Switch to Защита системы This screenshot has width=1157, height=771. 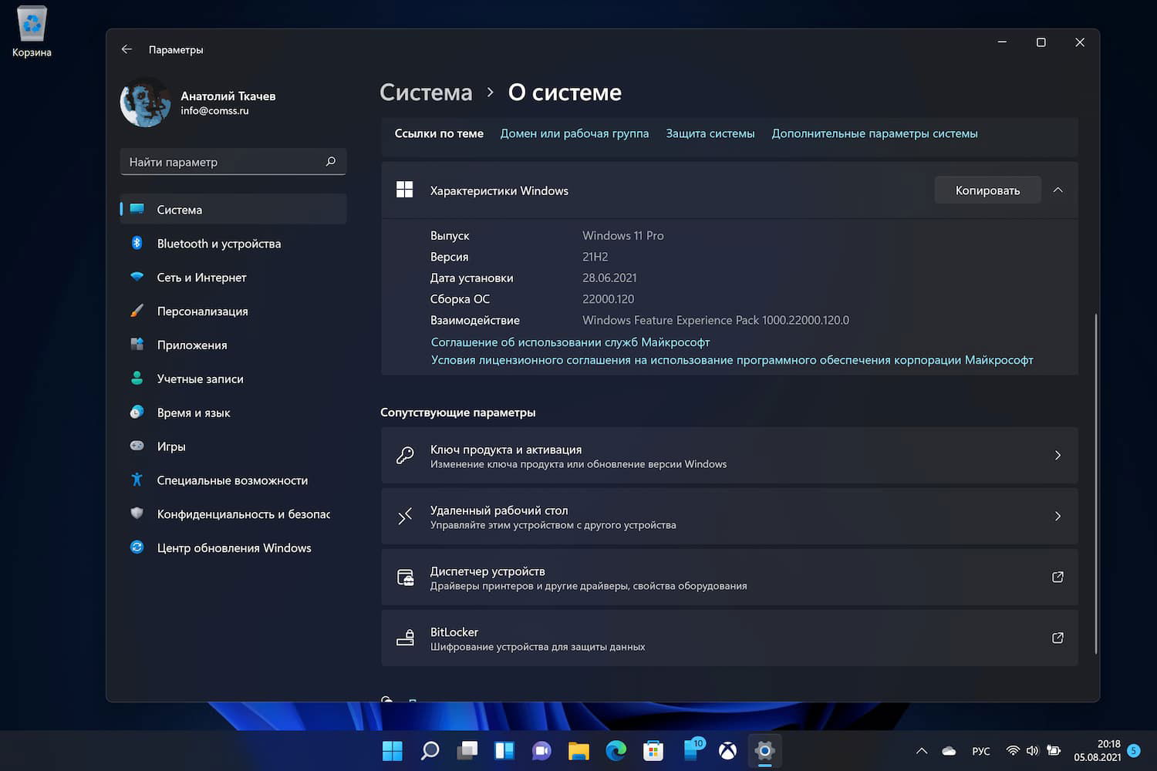click(710, 133)
